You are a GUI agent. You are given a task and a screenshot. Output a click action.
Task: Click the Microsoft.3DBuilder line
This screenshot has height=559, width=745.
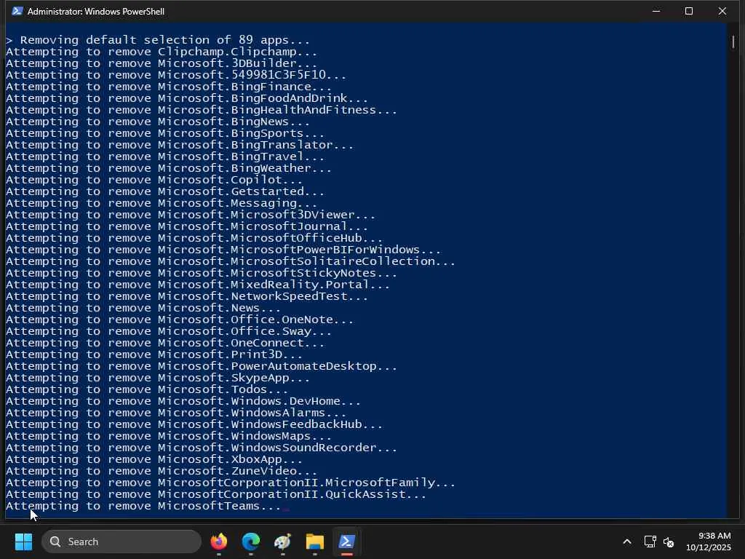coord(162,63)
